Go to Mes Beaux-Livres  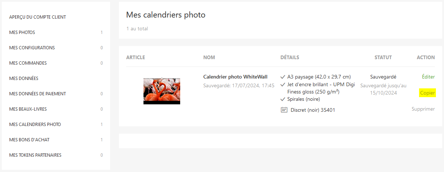pos(28,109)
